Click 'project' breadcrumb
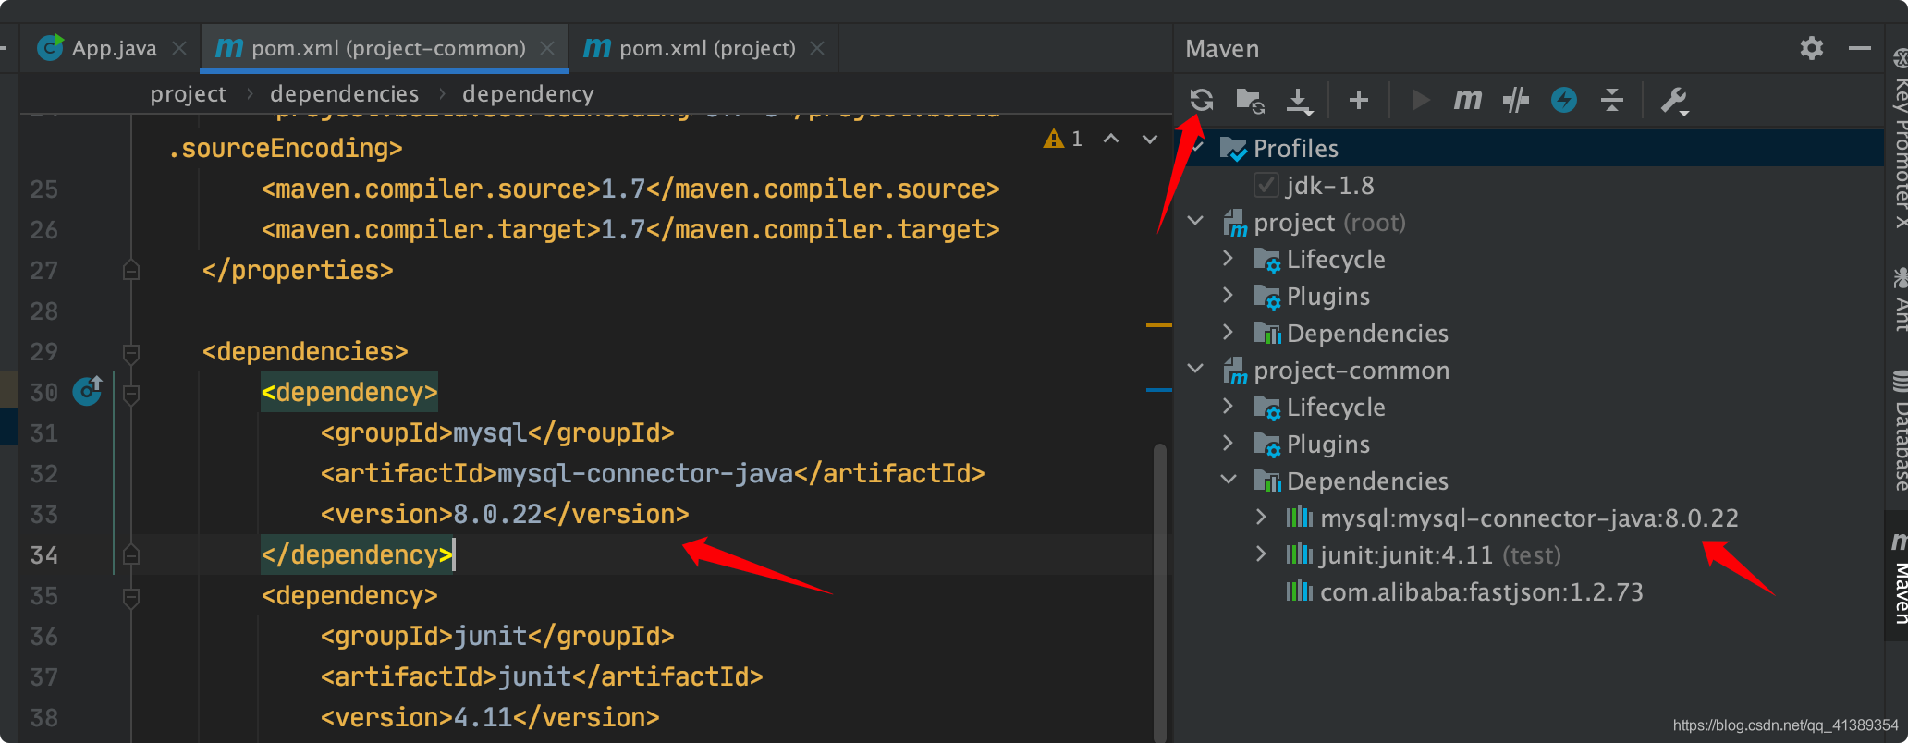Image resolution: width=1908 pixels, height=743 pixels. point(188,94)
